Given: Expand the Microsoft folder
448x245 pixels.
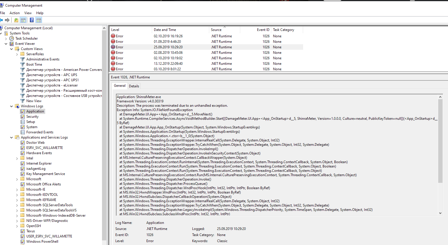Looking at the screenshot, I should (17, 179).
